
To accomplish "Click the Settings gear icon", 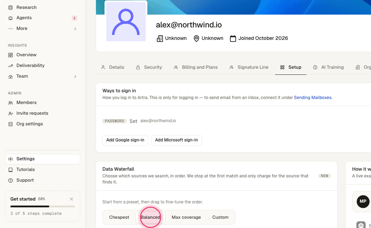I will pos(10,159).
